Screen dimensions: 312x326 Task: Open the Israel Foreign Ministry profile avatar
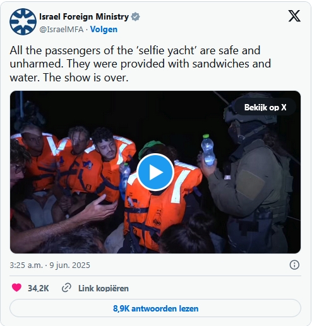tap(23, 21)
